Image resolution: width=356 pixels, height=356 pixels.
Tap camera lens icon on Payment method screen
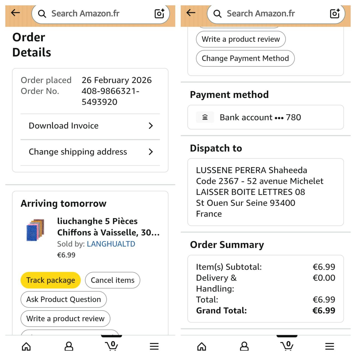tap(335, 13)
